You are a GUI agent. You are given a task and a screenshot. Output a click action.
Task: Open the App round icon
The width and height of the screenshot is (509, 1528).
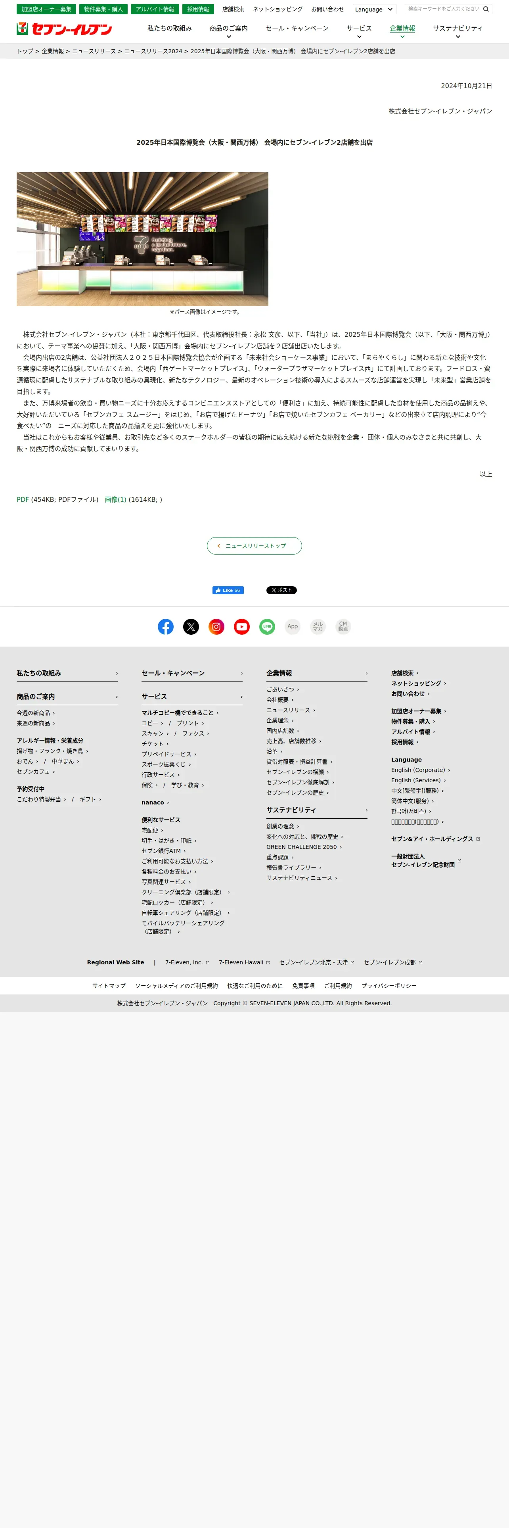(293, 626)
